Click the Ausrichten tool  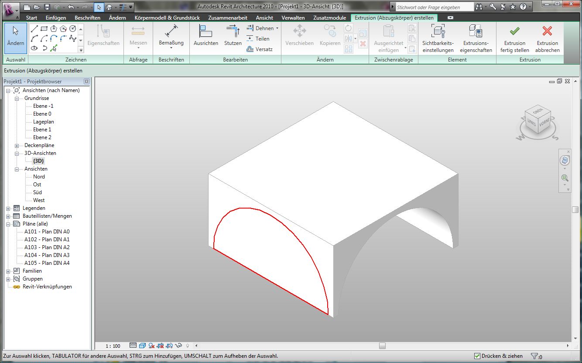point(206,35)
